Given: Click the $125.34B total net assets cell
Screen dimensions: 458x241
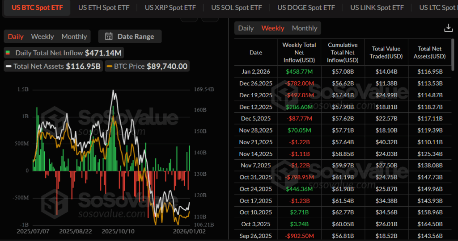Looking at the screenshot, I should (x=430, y=154).
